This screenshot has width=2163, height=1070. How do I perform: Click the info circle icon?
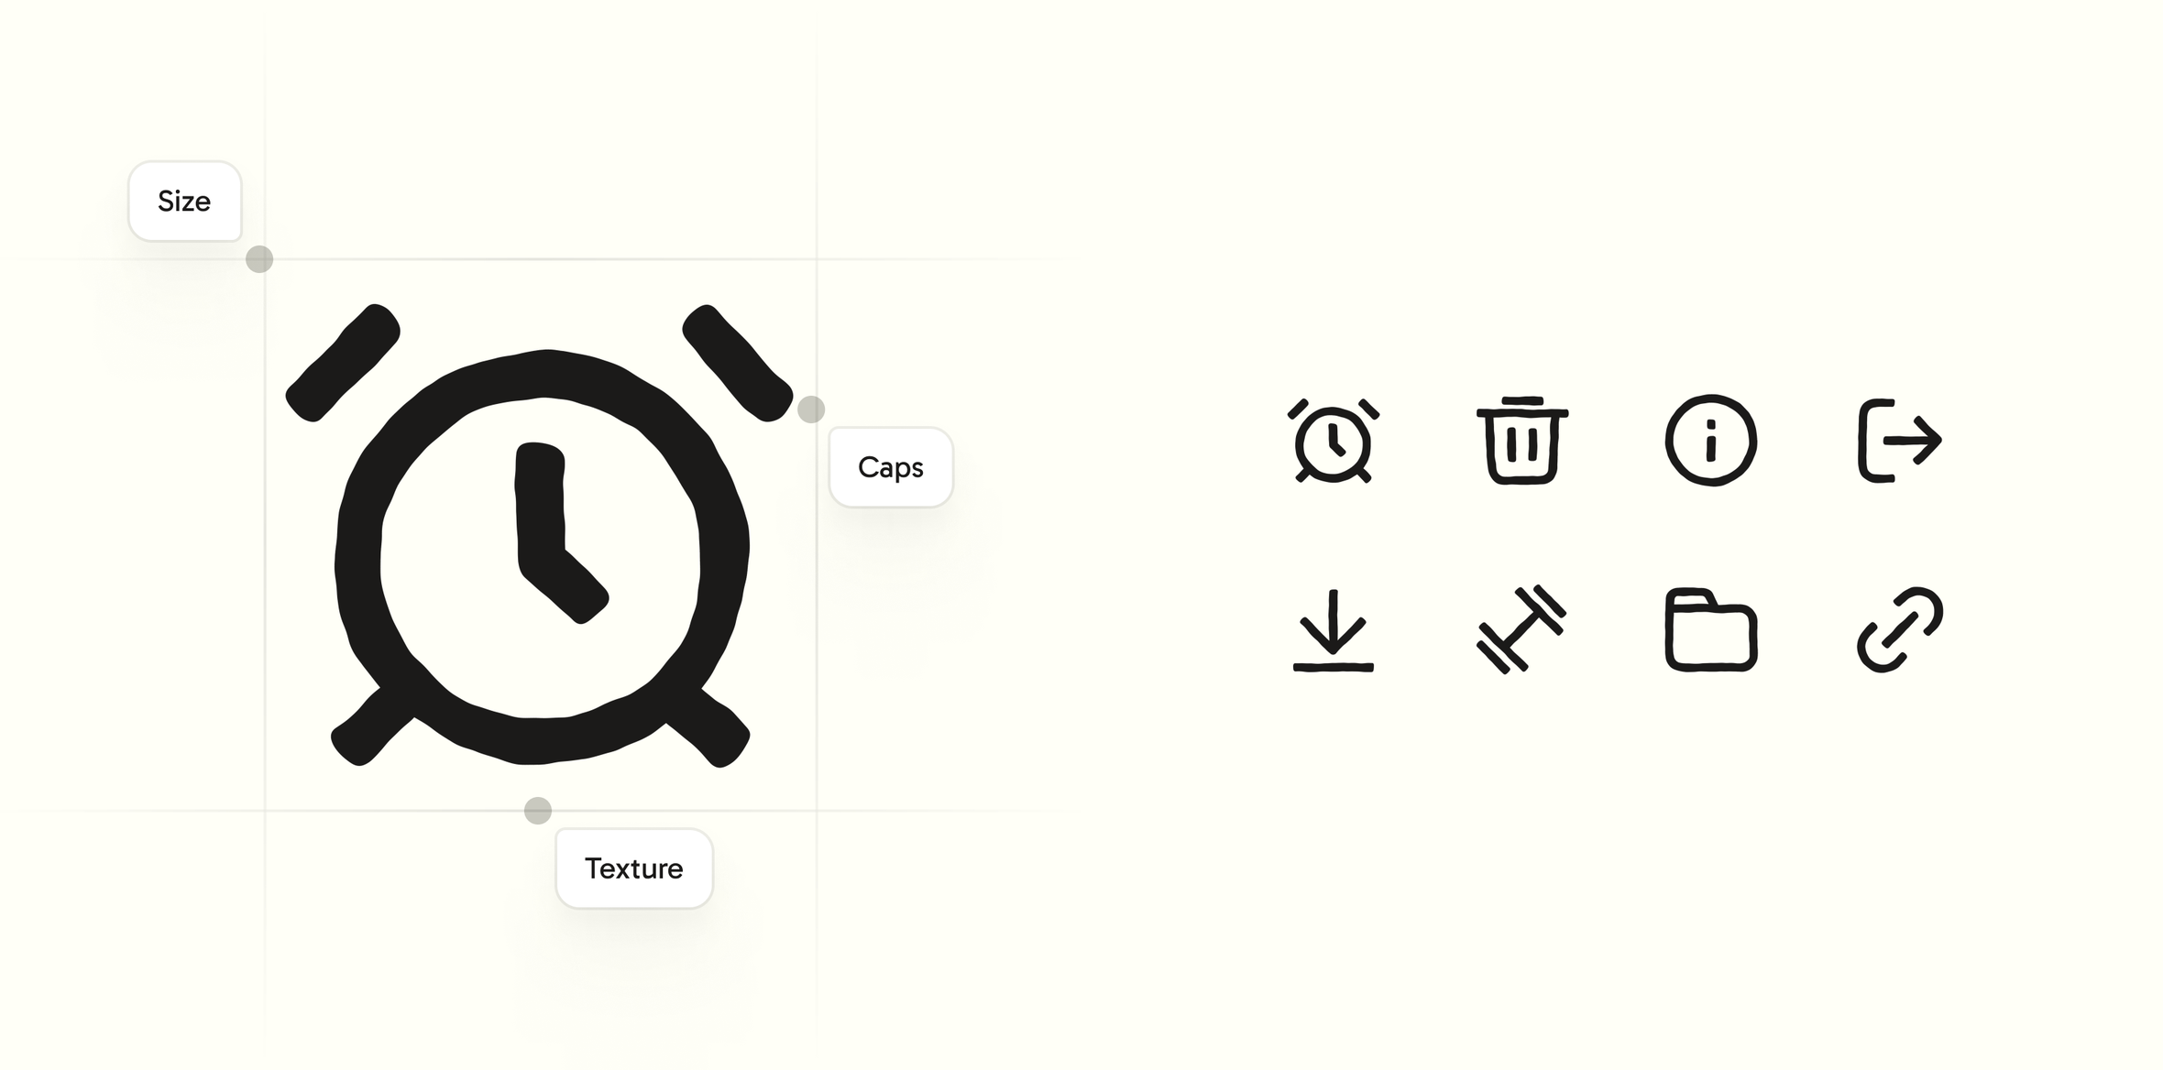(1710, 441)
